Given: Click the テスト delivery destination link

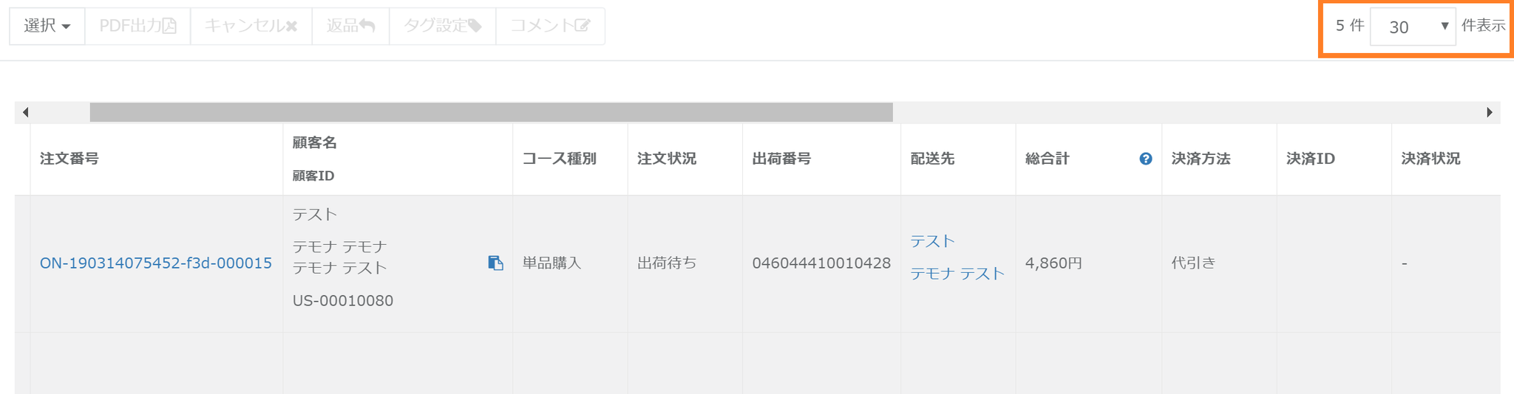Looking at the screenshot, I should pos(932,241).
